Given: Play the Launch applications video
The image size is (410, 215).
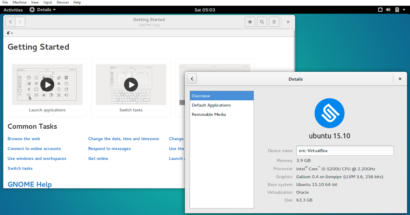Looking at the screenshot, I should coord(47,84).
